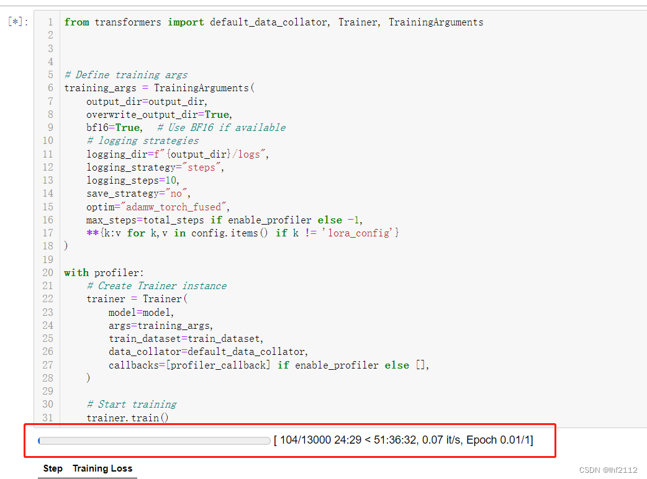This screenshot has width=647, height=479.
Task: Click the line 'output_dir=output_dir,'
Action: 147,101
